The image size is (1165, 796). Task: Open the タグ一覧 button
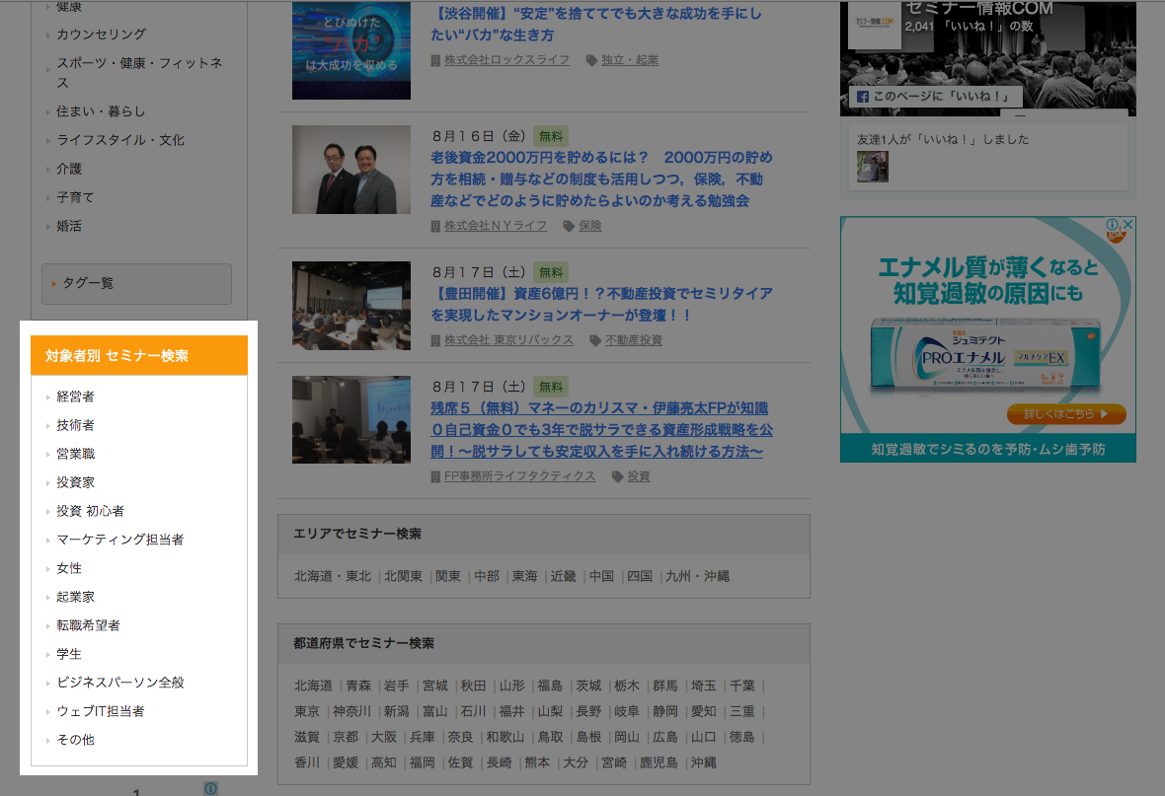[x=136, y=284]
